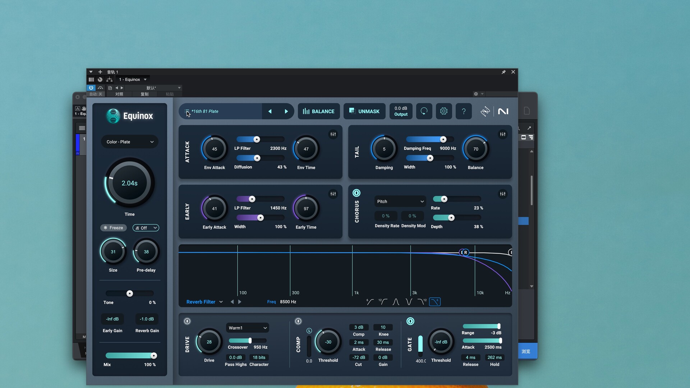Click the Attack LP Filter slider handle
Screen dimensions: 690x388
tap(257, 139)
